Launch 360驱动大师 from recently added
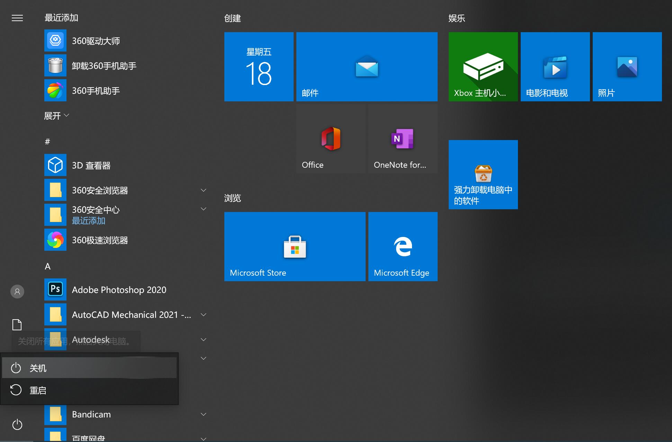The width and height of the screenshot is (672, 442). (x=126, y=41)
